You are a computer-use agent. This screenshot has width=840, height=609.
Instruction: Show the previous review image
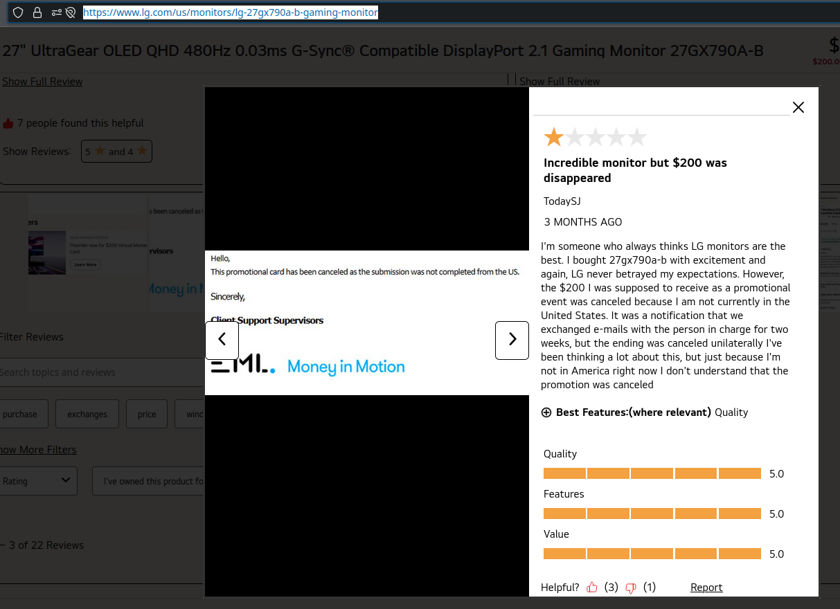click(222, 340)
